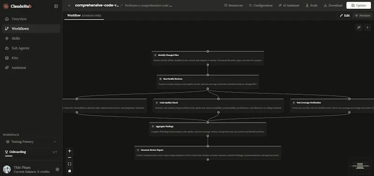Zoom in on the canvas

[x=69, y=151]
